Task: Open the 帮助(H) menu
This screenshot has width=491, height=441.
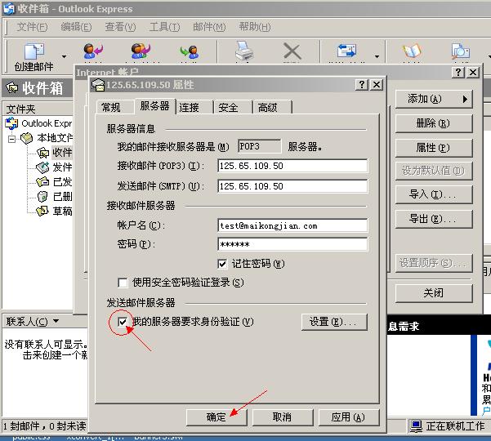Action: 255,27
